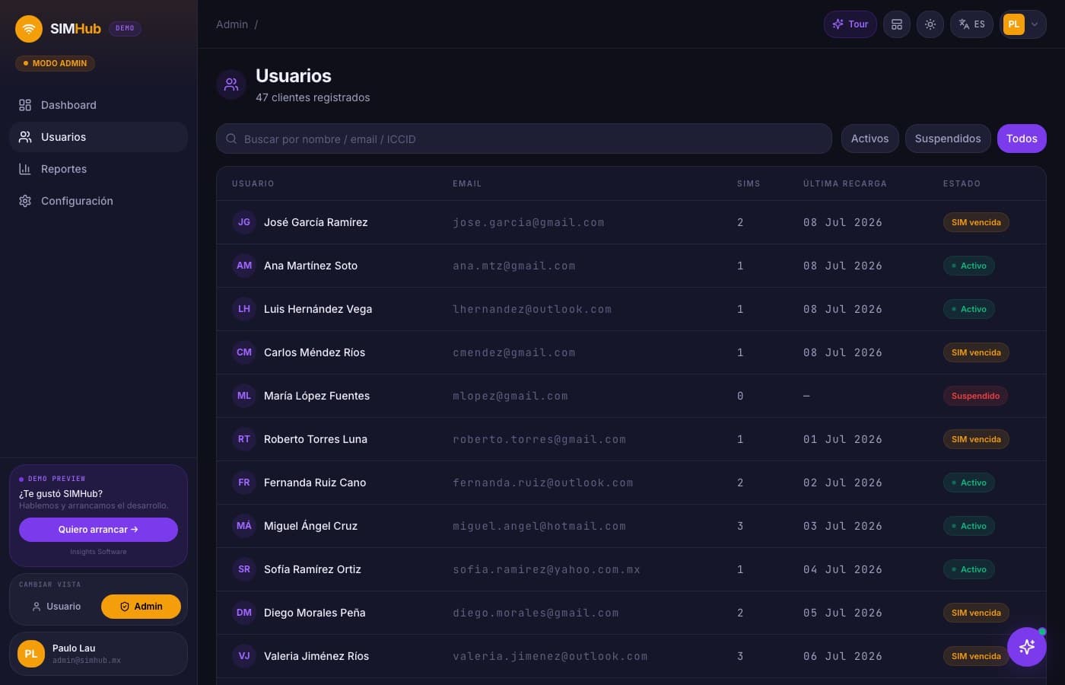Switch view to Admin mode
Viewport: 1065px width, 685px height.
(x=141, y=607)
